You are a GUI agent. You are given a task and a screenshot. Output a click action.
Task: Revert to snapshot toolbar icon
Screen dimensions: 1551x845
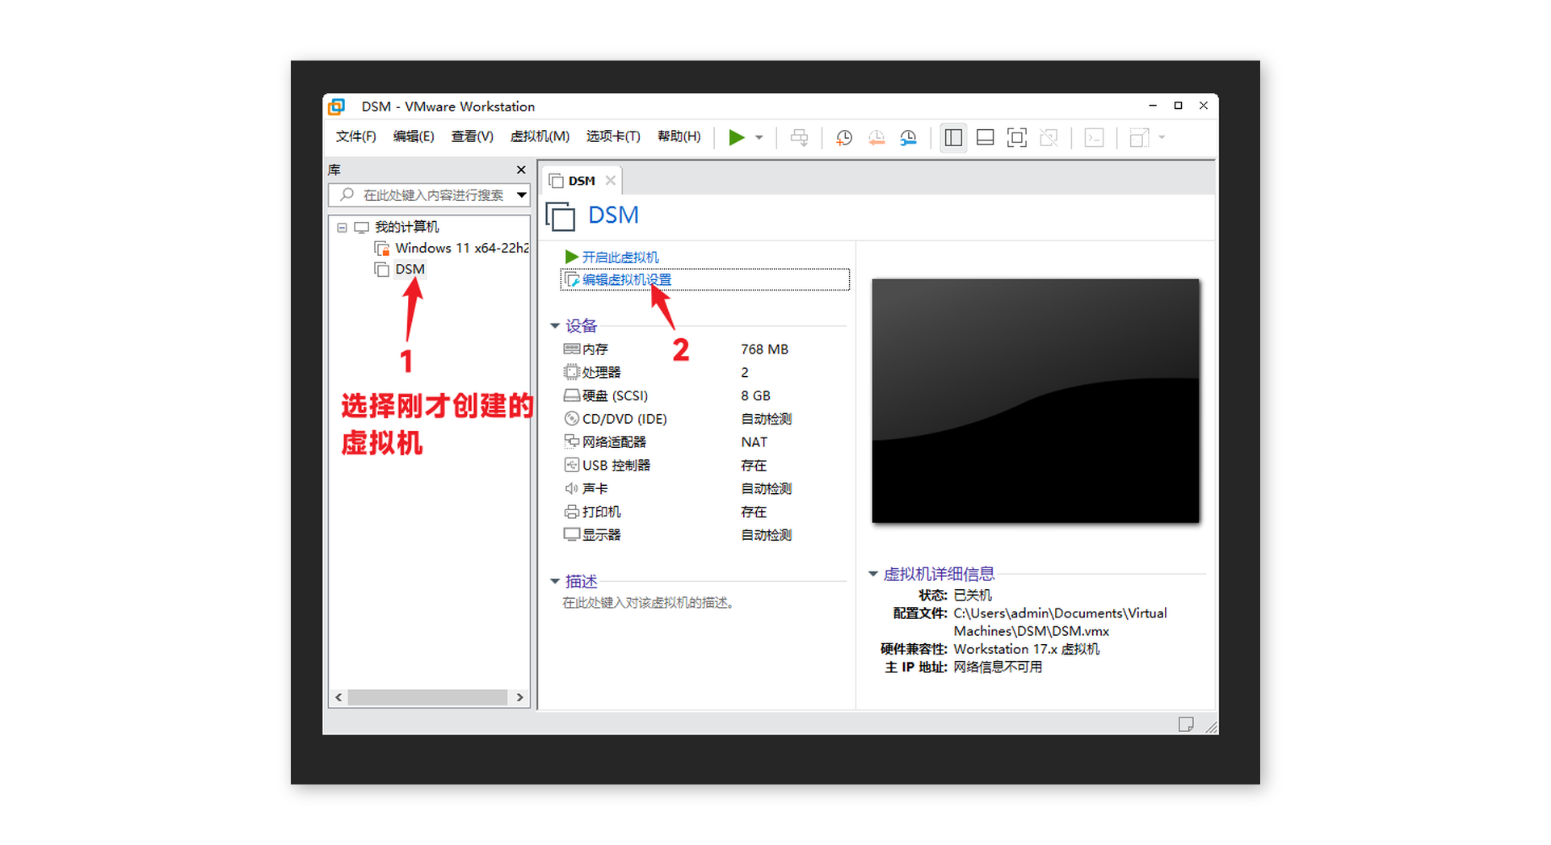tap(876, 137)
